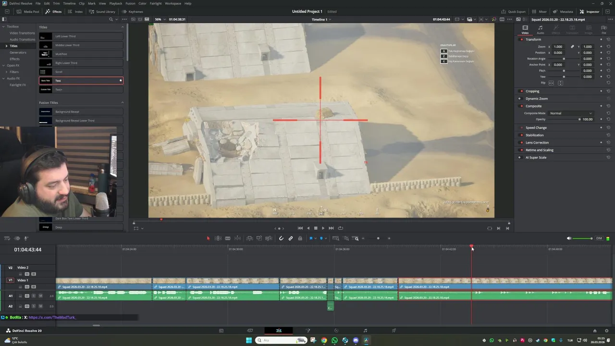615x346 pixels.
Task: Flip clip vertically in Inspector
Action: 560,83
